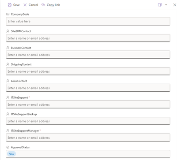Click the CompanyCode text field icon
Screen dimensions: 177x160
point(8,14)
